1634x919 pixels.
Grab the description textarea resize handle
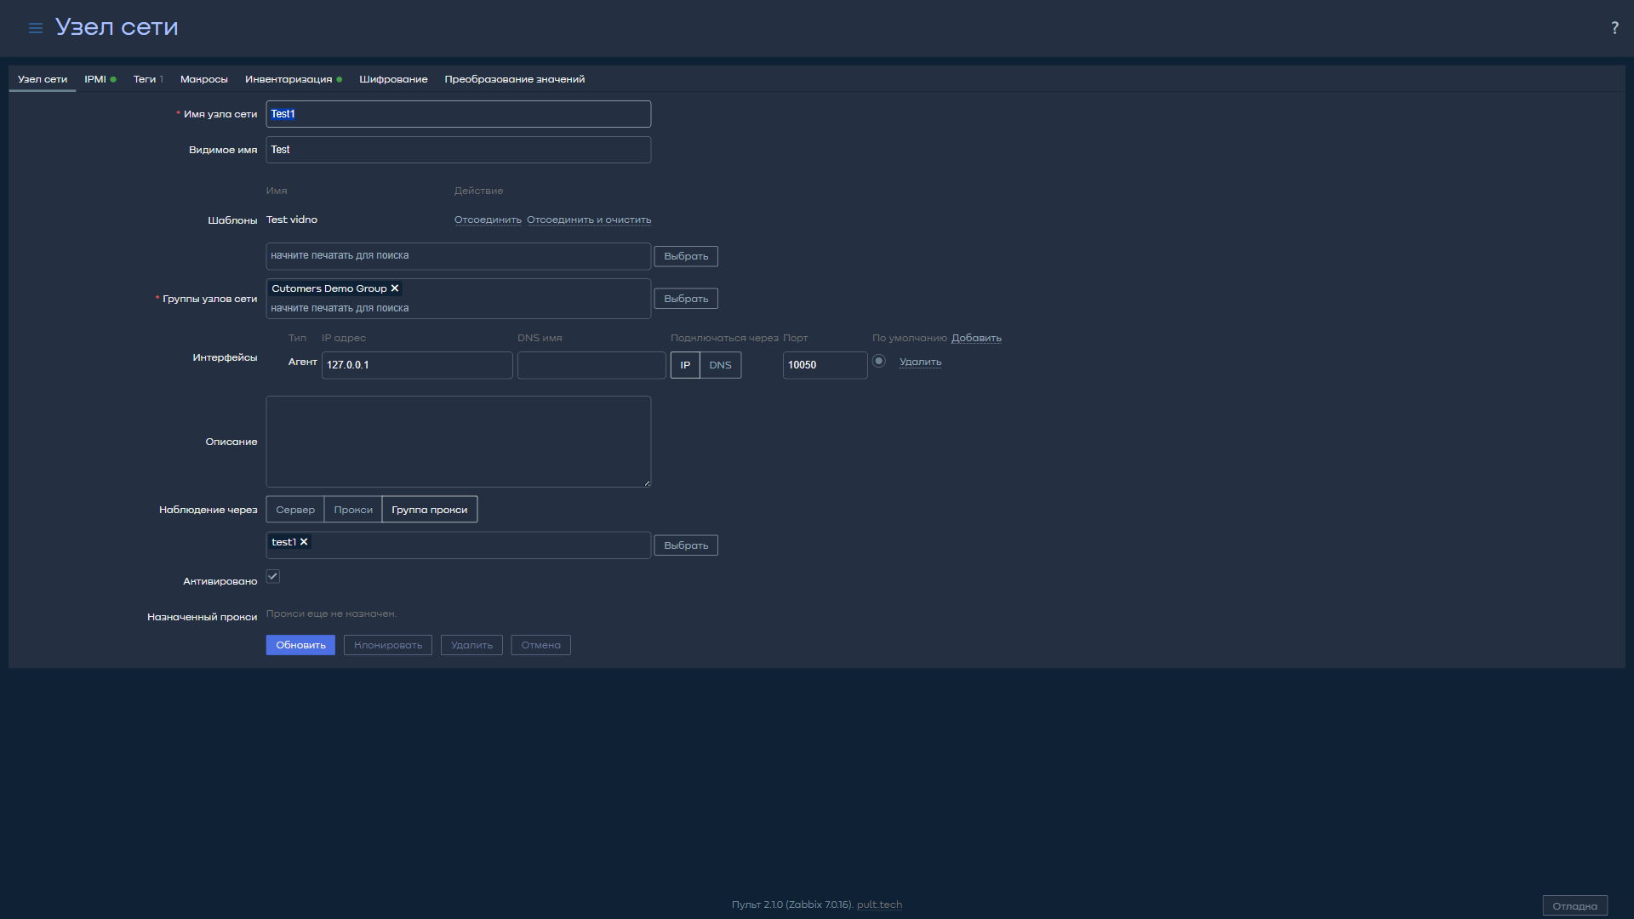(647, 483)
